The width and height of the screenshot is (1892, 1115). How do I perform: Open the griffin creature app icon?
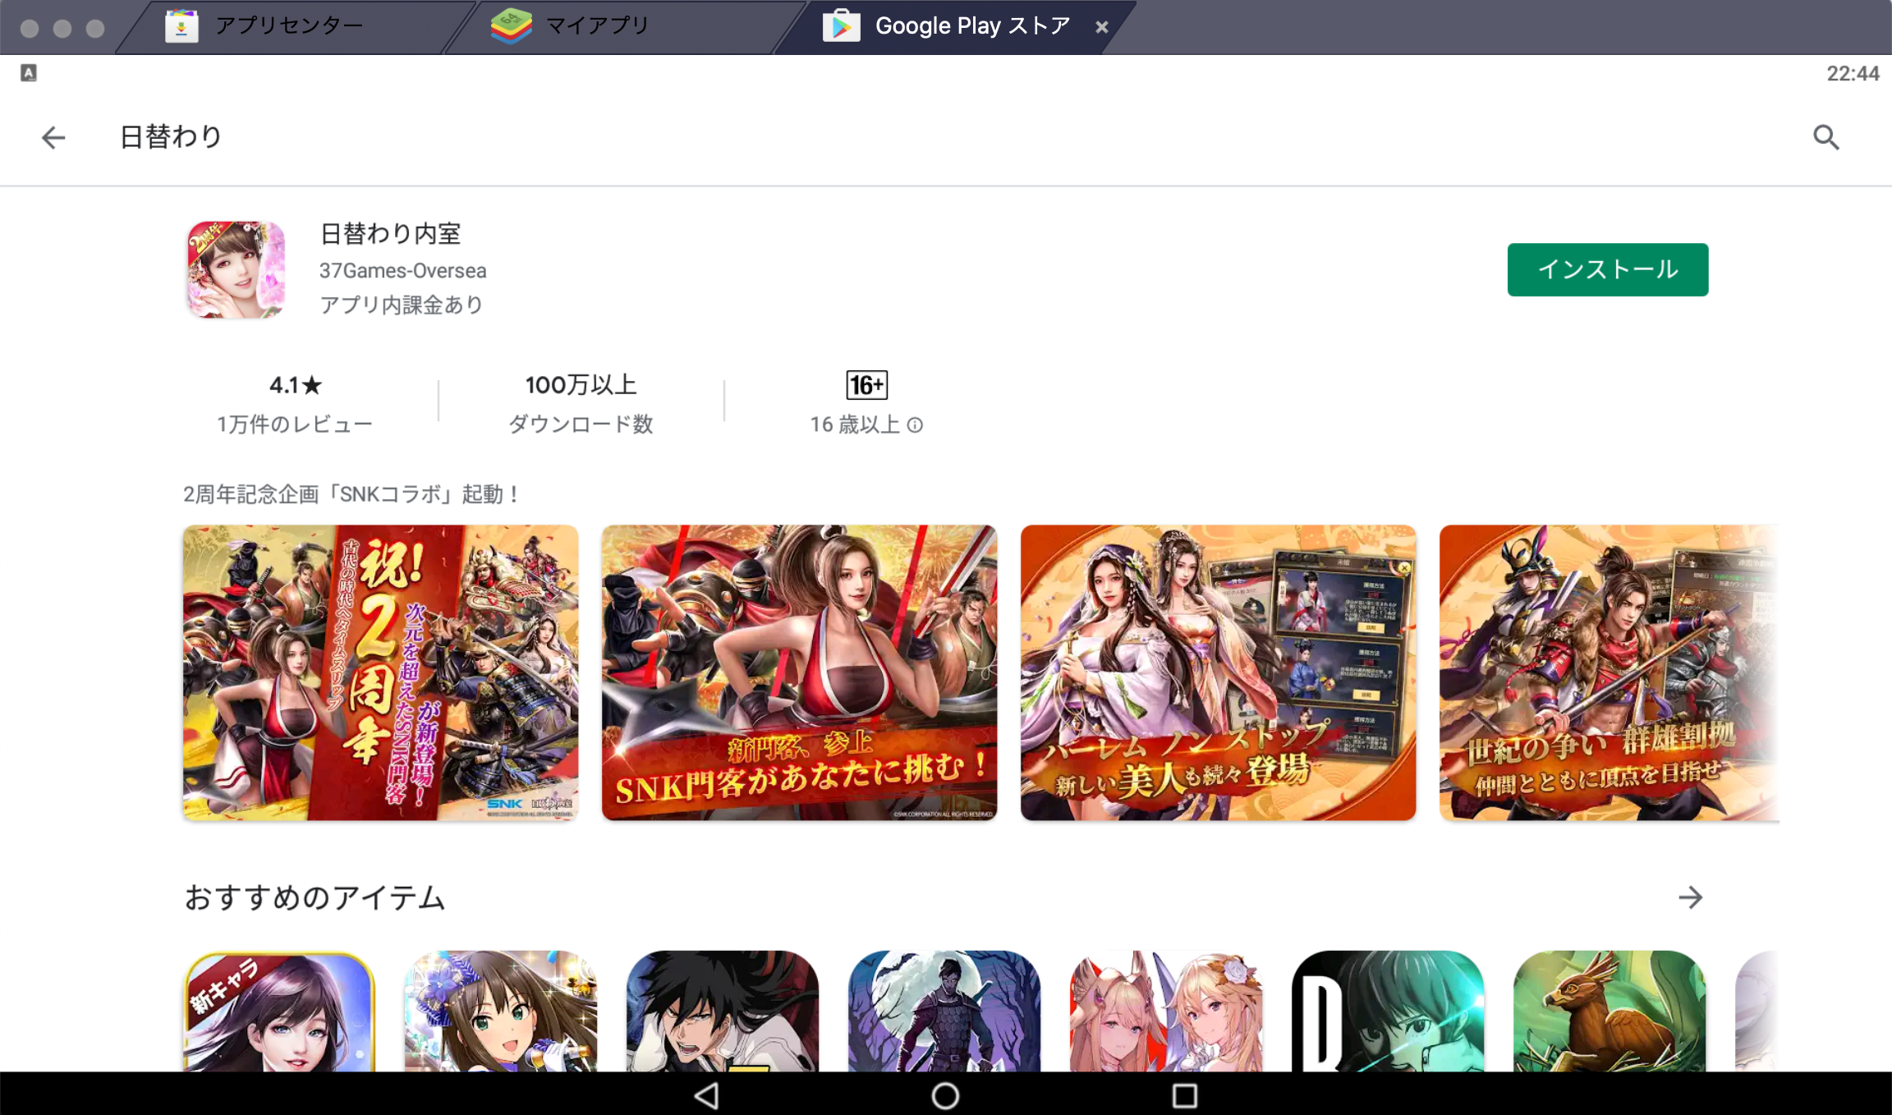(x=1610, y=1012)
